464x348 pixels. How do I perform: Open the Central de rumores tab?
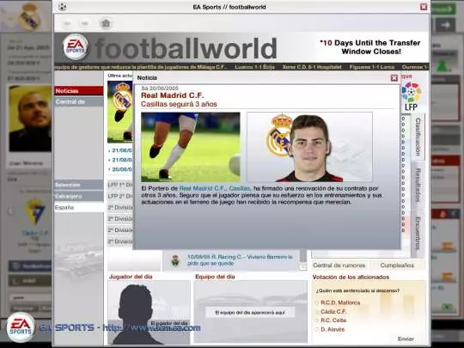click(x=339, y=266)
